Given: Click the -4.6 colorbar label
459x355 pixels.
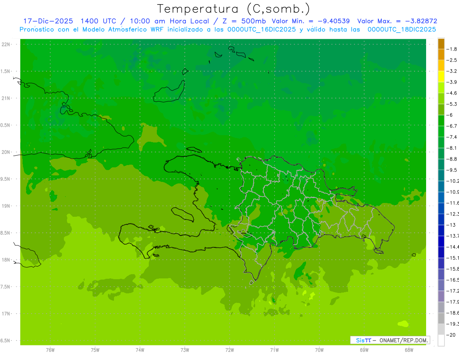Looking at the screenshot, I should (452, 93).
